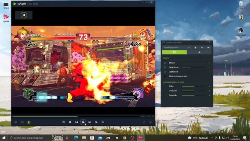Adjust the Contraste slider
The image size is (250, 141).
[x=194, y=91]
